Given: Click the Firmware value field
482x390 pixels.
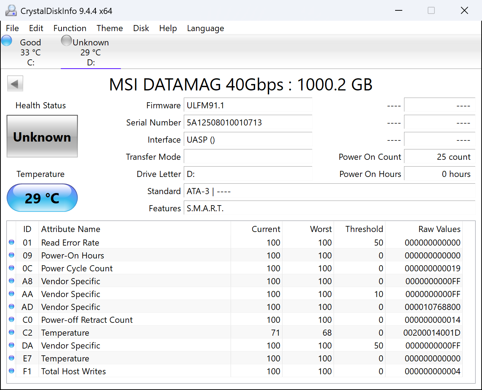Looking at the screenshot, I should (248, 105).
